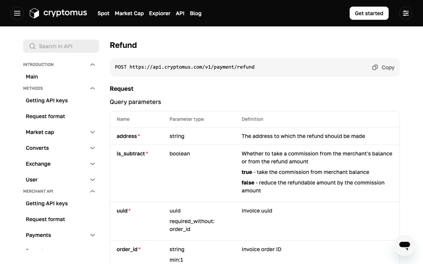Open the Spot menu item
The height and width of the screenshot is (264, 423).
[x=103, y=13]
